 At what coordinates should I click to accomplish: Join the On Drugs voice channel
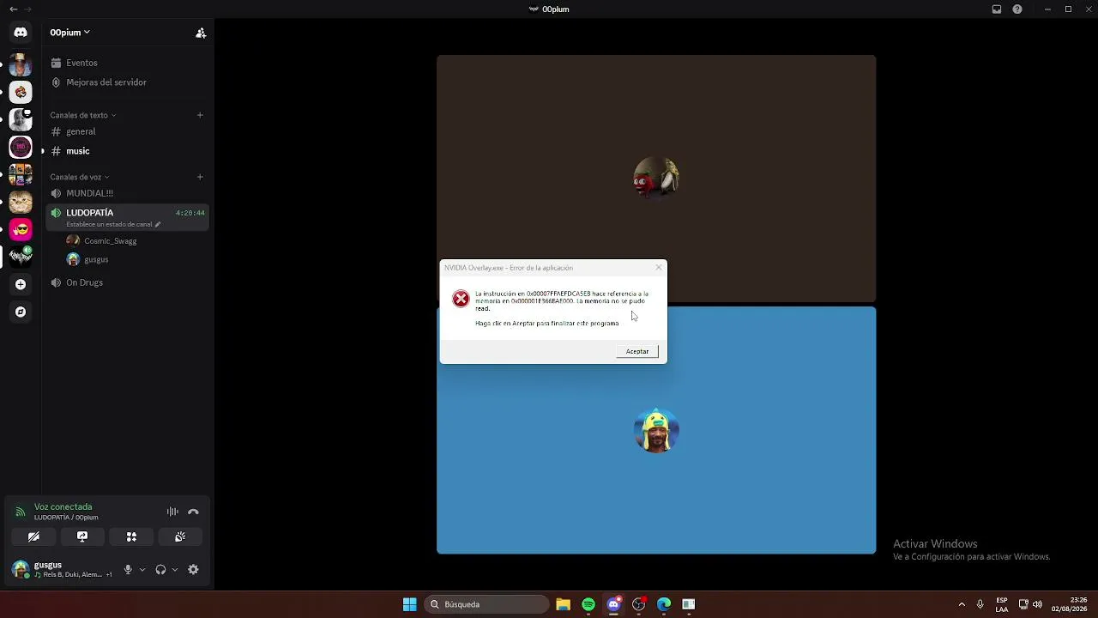tap(127, 282)
